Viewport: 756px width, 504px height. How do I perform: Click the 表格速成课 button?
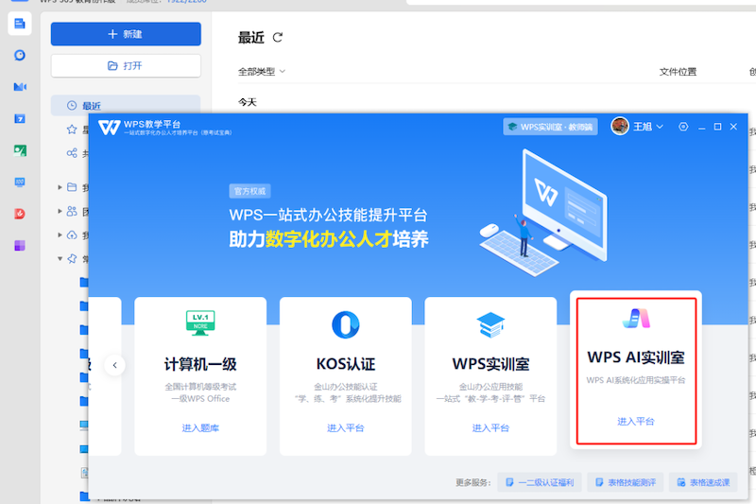coord(703,482)
